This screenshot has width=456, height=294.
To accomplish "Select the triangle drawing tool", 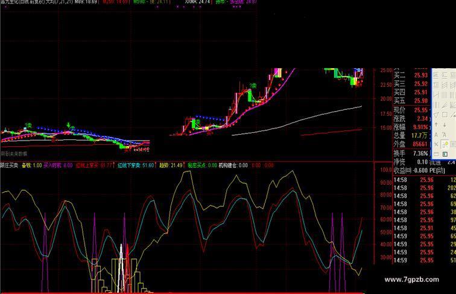I will coord(436,115).
